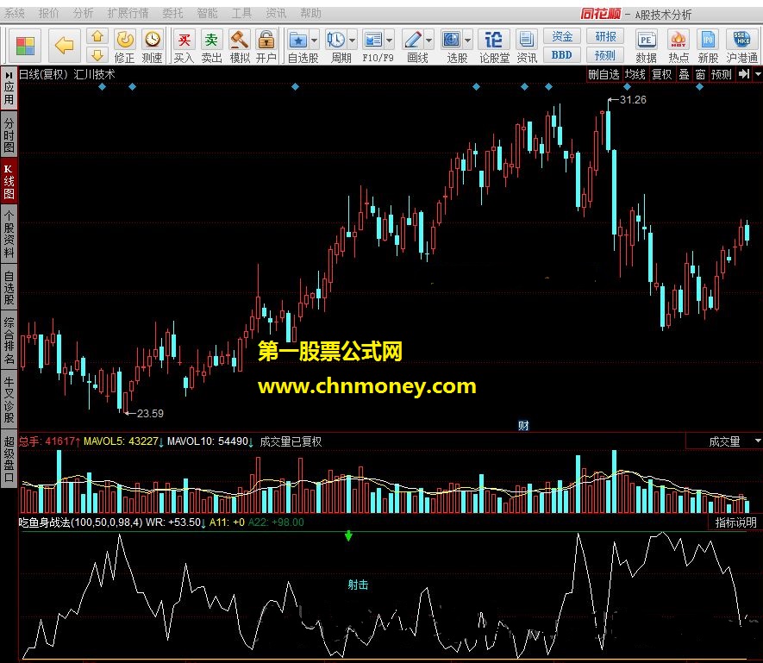Screen dimensions: 763x663
Task: Click the jump-to-end arrow icon in chart header
Action: tap(743, 74)
